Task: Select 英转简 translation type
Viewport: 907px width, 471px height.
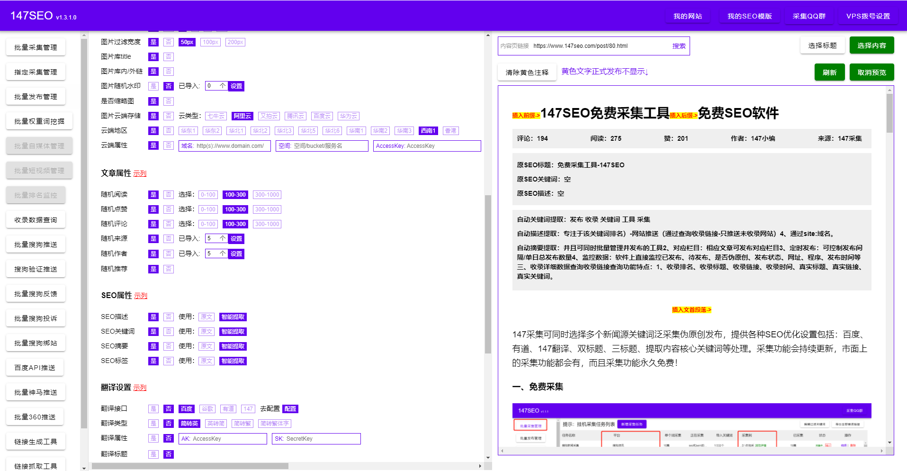Action: pos(216,424)
